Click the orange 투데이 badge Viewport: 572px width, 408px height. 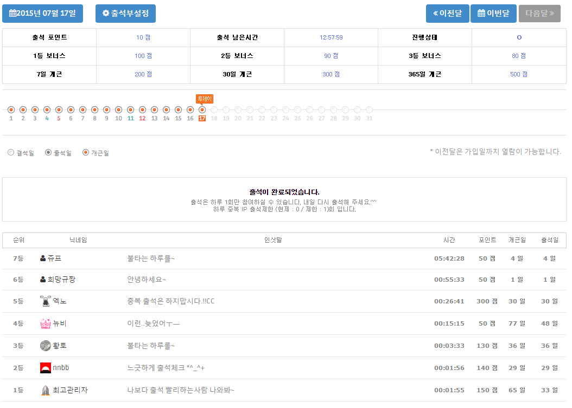[205, 99]
